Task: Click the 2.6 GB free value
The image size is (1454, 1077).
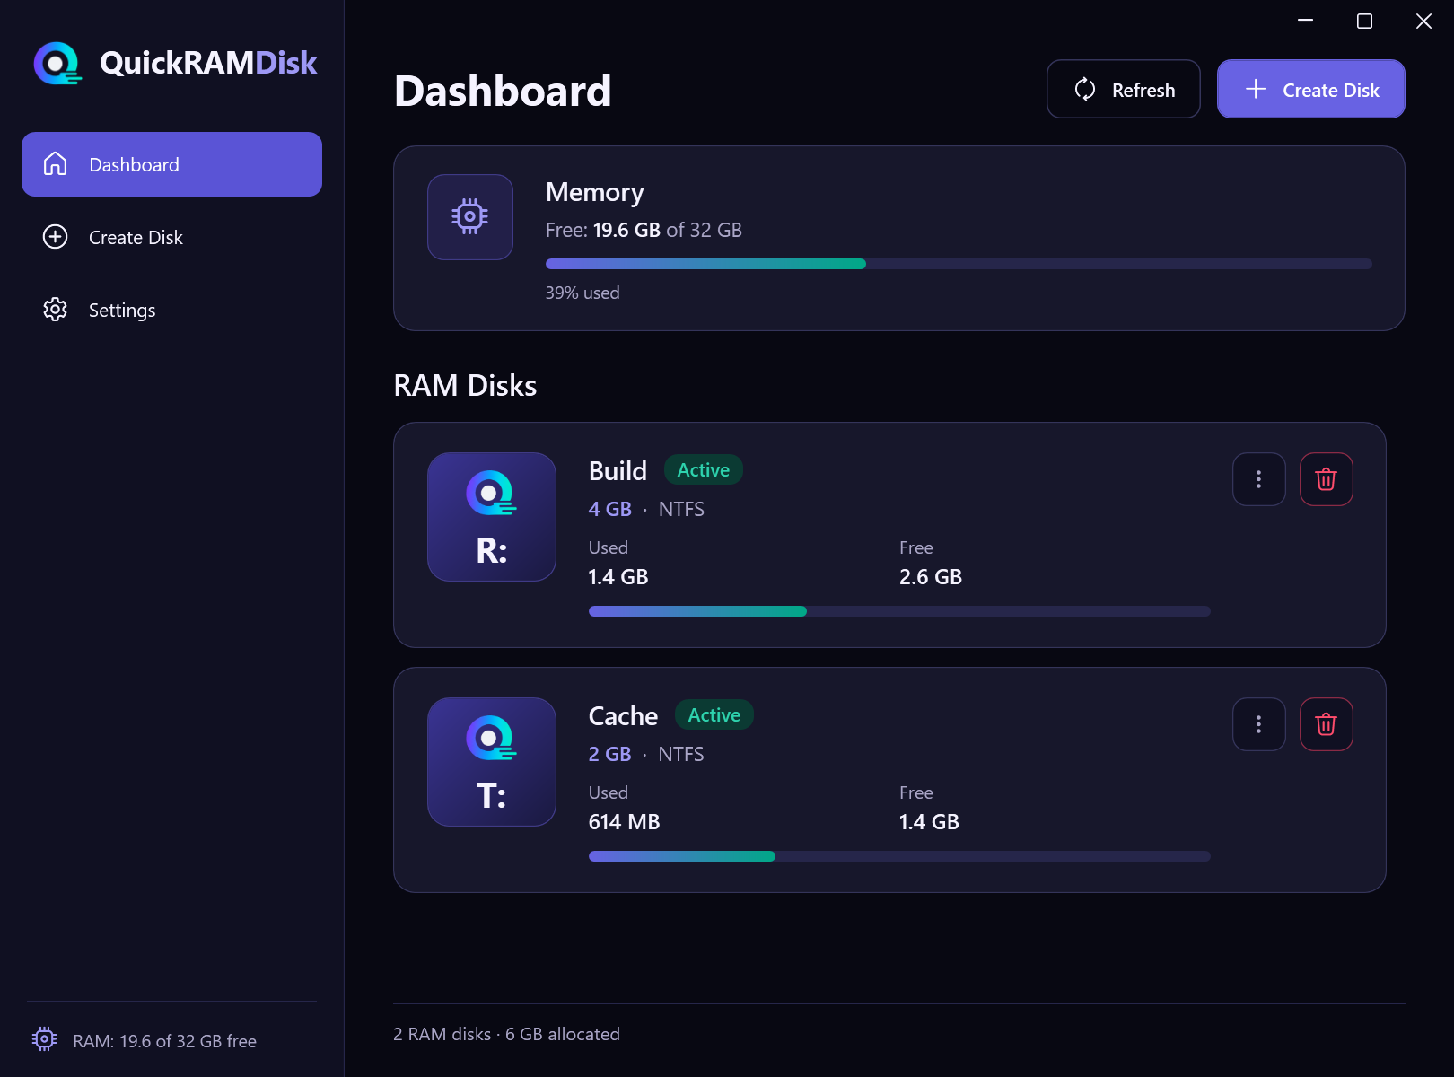Action: [931, 577]
